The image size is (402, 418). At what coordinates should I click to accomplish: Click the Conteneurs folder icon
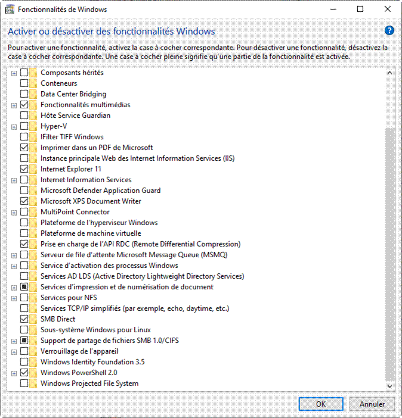coord(33,83)
